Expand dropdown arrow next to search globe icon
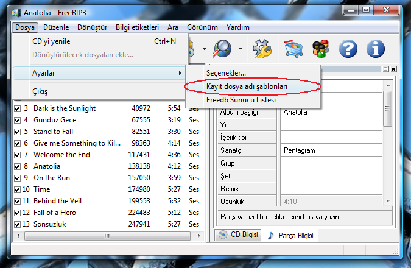This screenshot has height=268, width=411. tap(241, 49)
